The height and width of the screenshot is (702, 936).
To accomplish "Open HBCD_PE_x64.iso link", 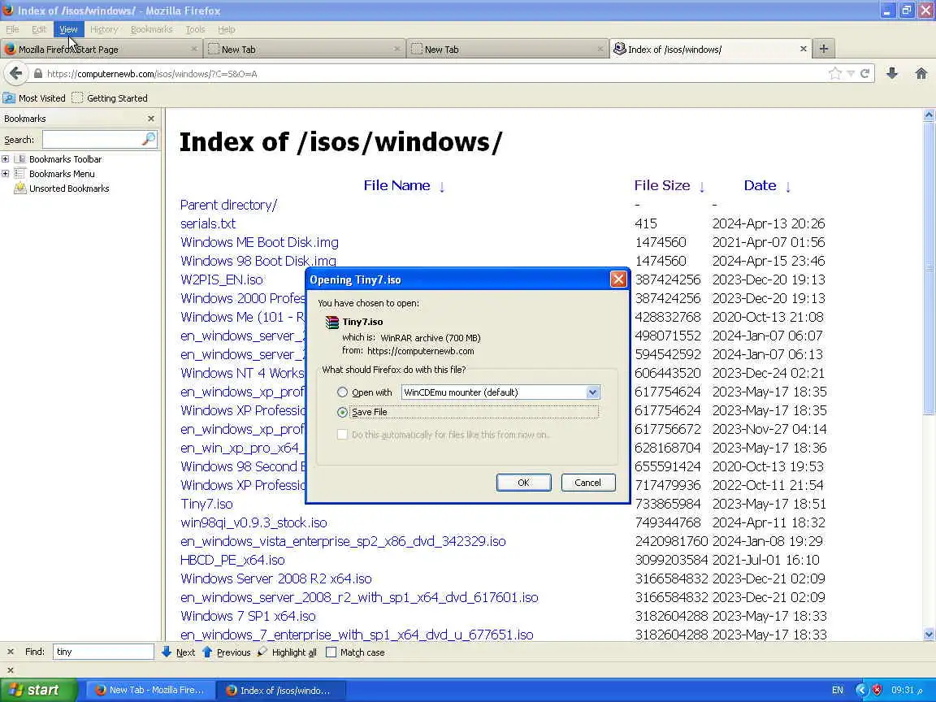I will pyautogui.click(x=233, y=560).
